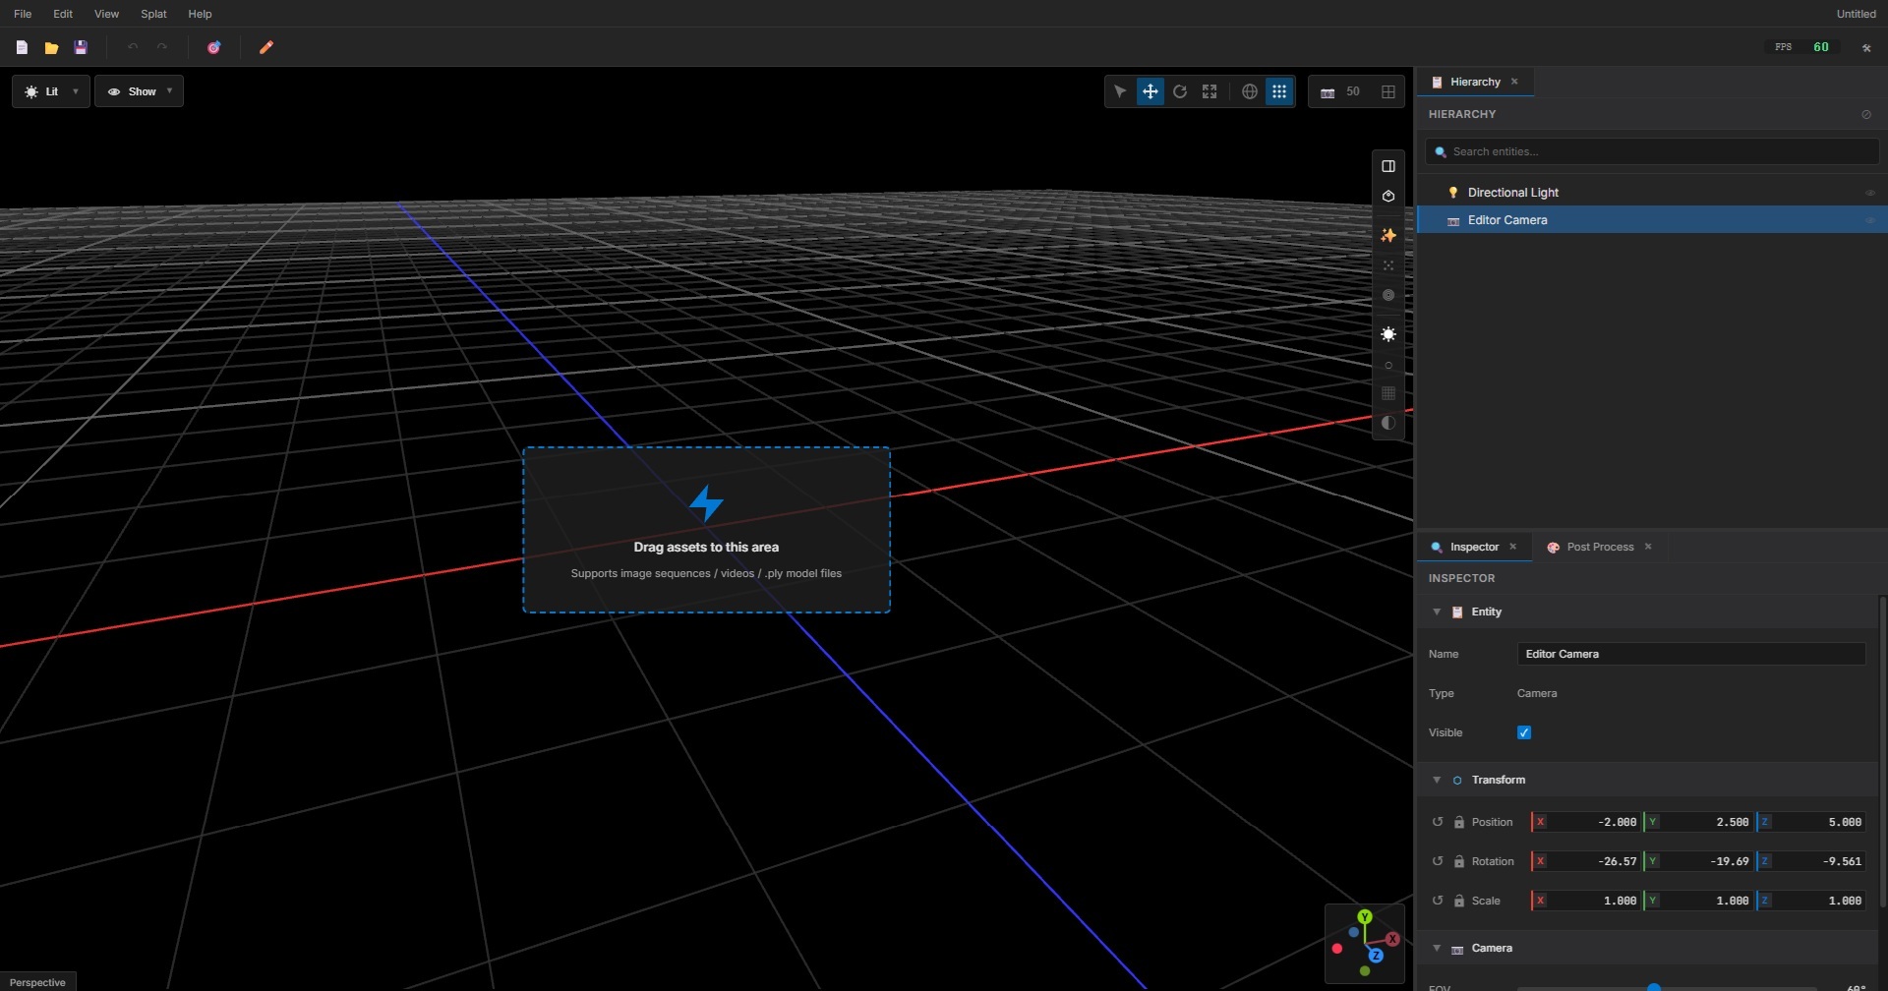Open a file with the folder icon
The width and height of the screenshot is (1888, 991).
tap(51, 46)
